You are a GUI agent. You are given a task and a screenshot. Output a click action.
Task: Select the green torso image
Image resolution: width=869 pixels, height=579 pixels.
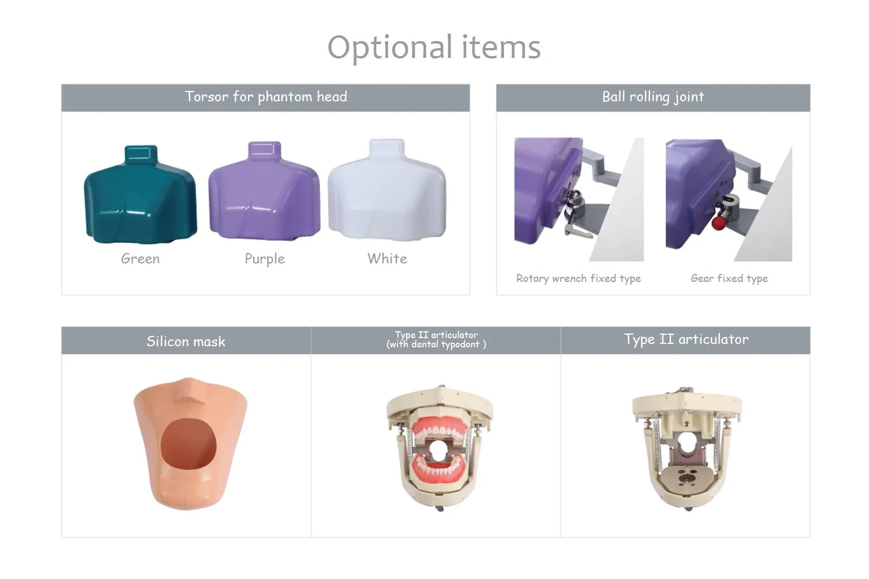tap(140, 194)
